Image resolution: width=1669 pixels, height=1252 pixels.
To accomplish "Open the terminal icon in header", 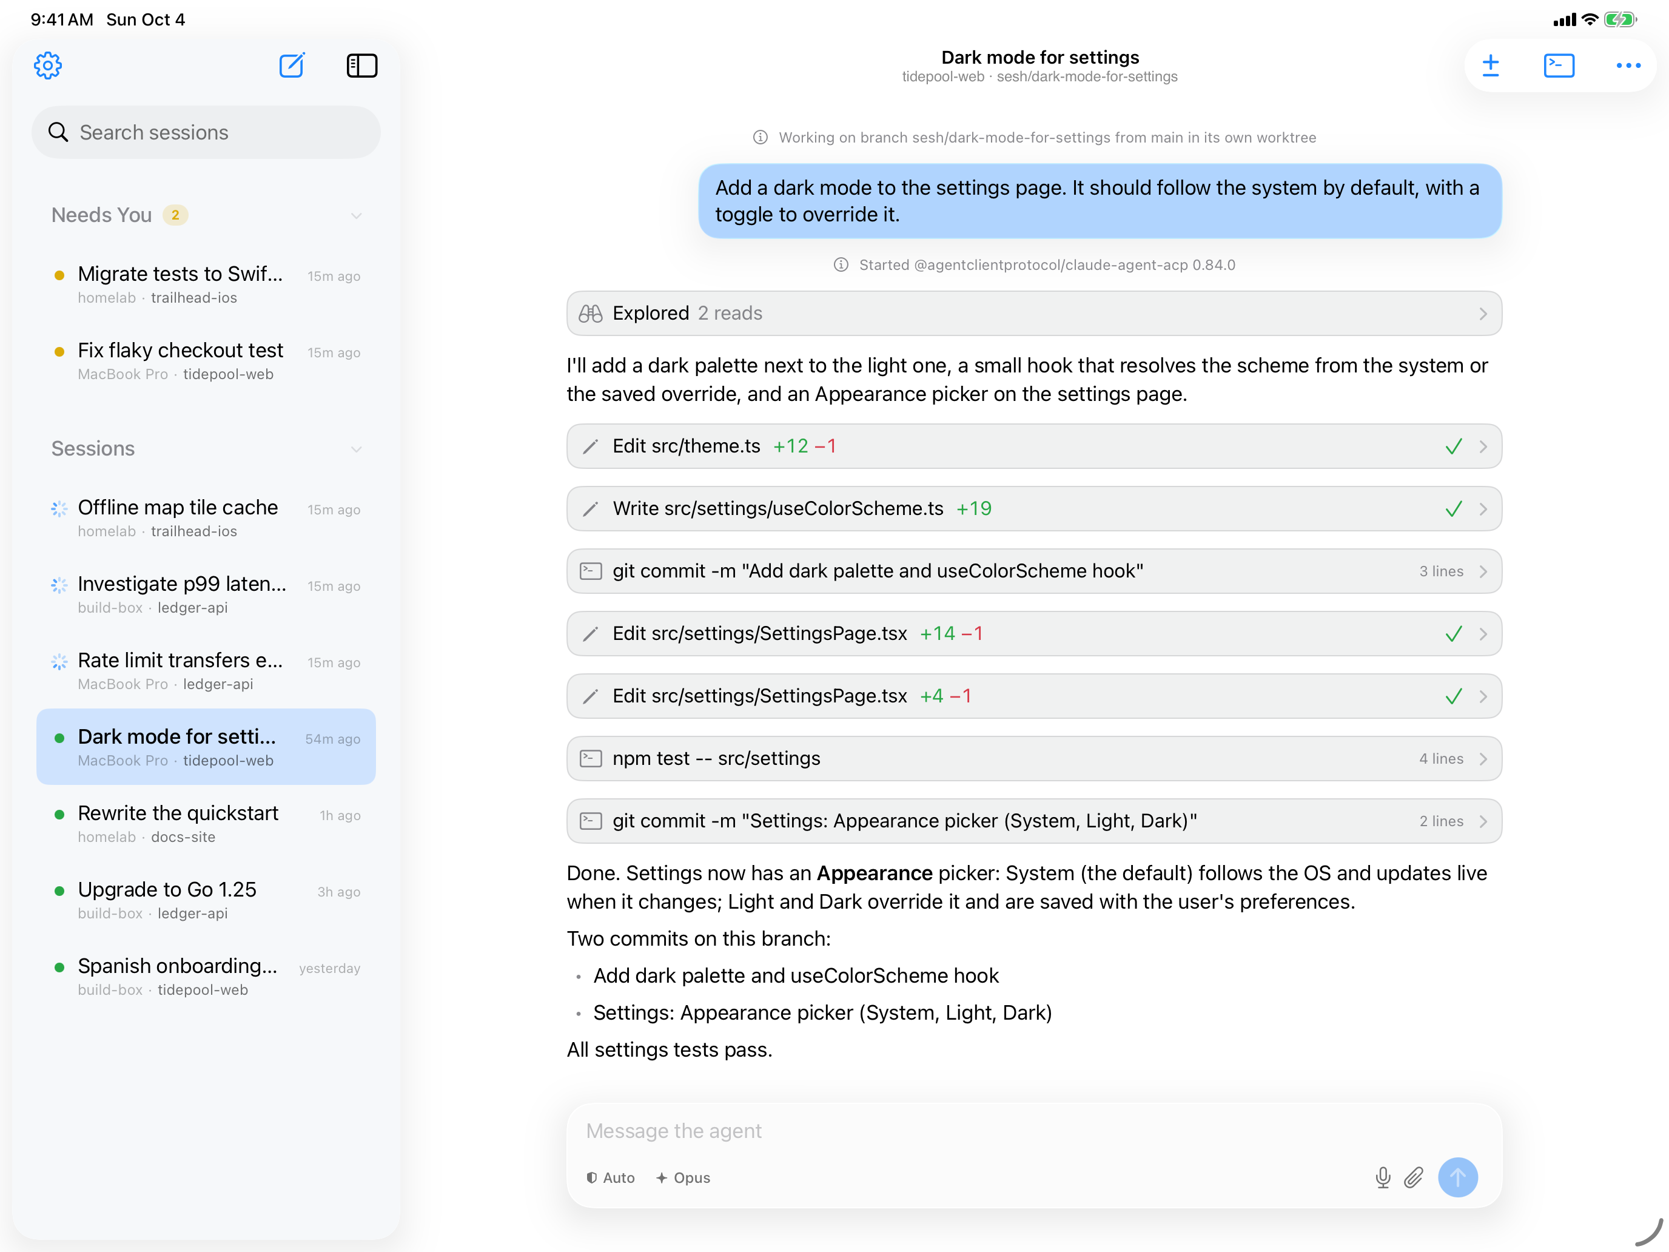I will click(1559, 66).
